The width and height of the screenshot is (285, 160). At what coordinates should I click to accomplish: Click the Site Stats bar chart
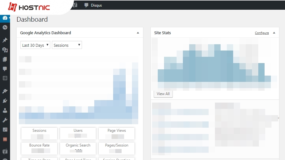[x=215, y=64]
